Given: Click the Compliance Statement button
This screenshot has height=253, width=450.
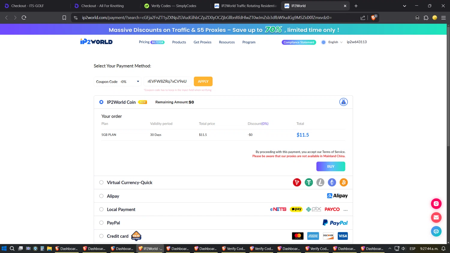Looking at the screenshot, I should (x=299, y=42).
